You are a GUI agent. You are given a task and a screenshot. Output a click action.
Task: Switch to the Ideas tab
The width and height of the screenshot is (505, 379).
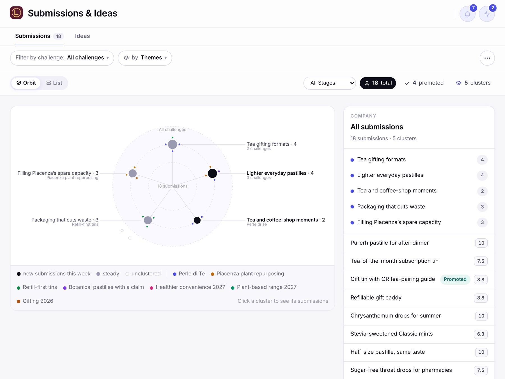[x=82, y=36]
